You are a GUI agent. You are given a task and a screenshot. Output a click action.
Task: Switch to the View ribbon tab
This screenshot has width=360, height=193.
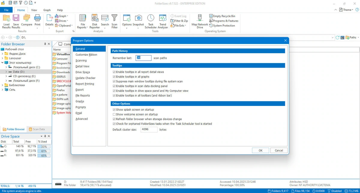click(34, 10)
